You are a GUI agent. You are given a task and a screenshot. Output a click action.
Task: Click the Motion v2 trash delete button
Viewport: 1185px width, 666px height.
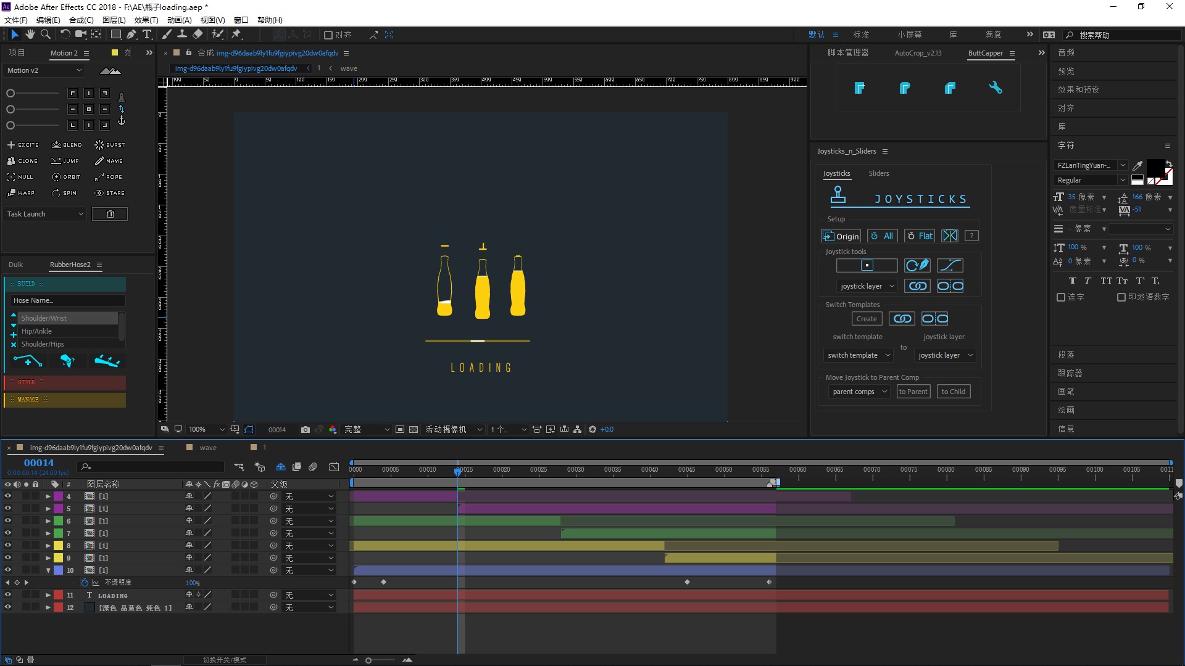(x=110, y=214)
